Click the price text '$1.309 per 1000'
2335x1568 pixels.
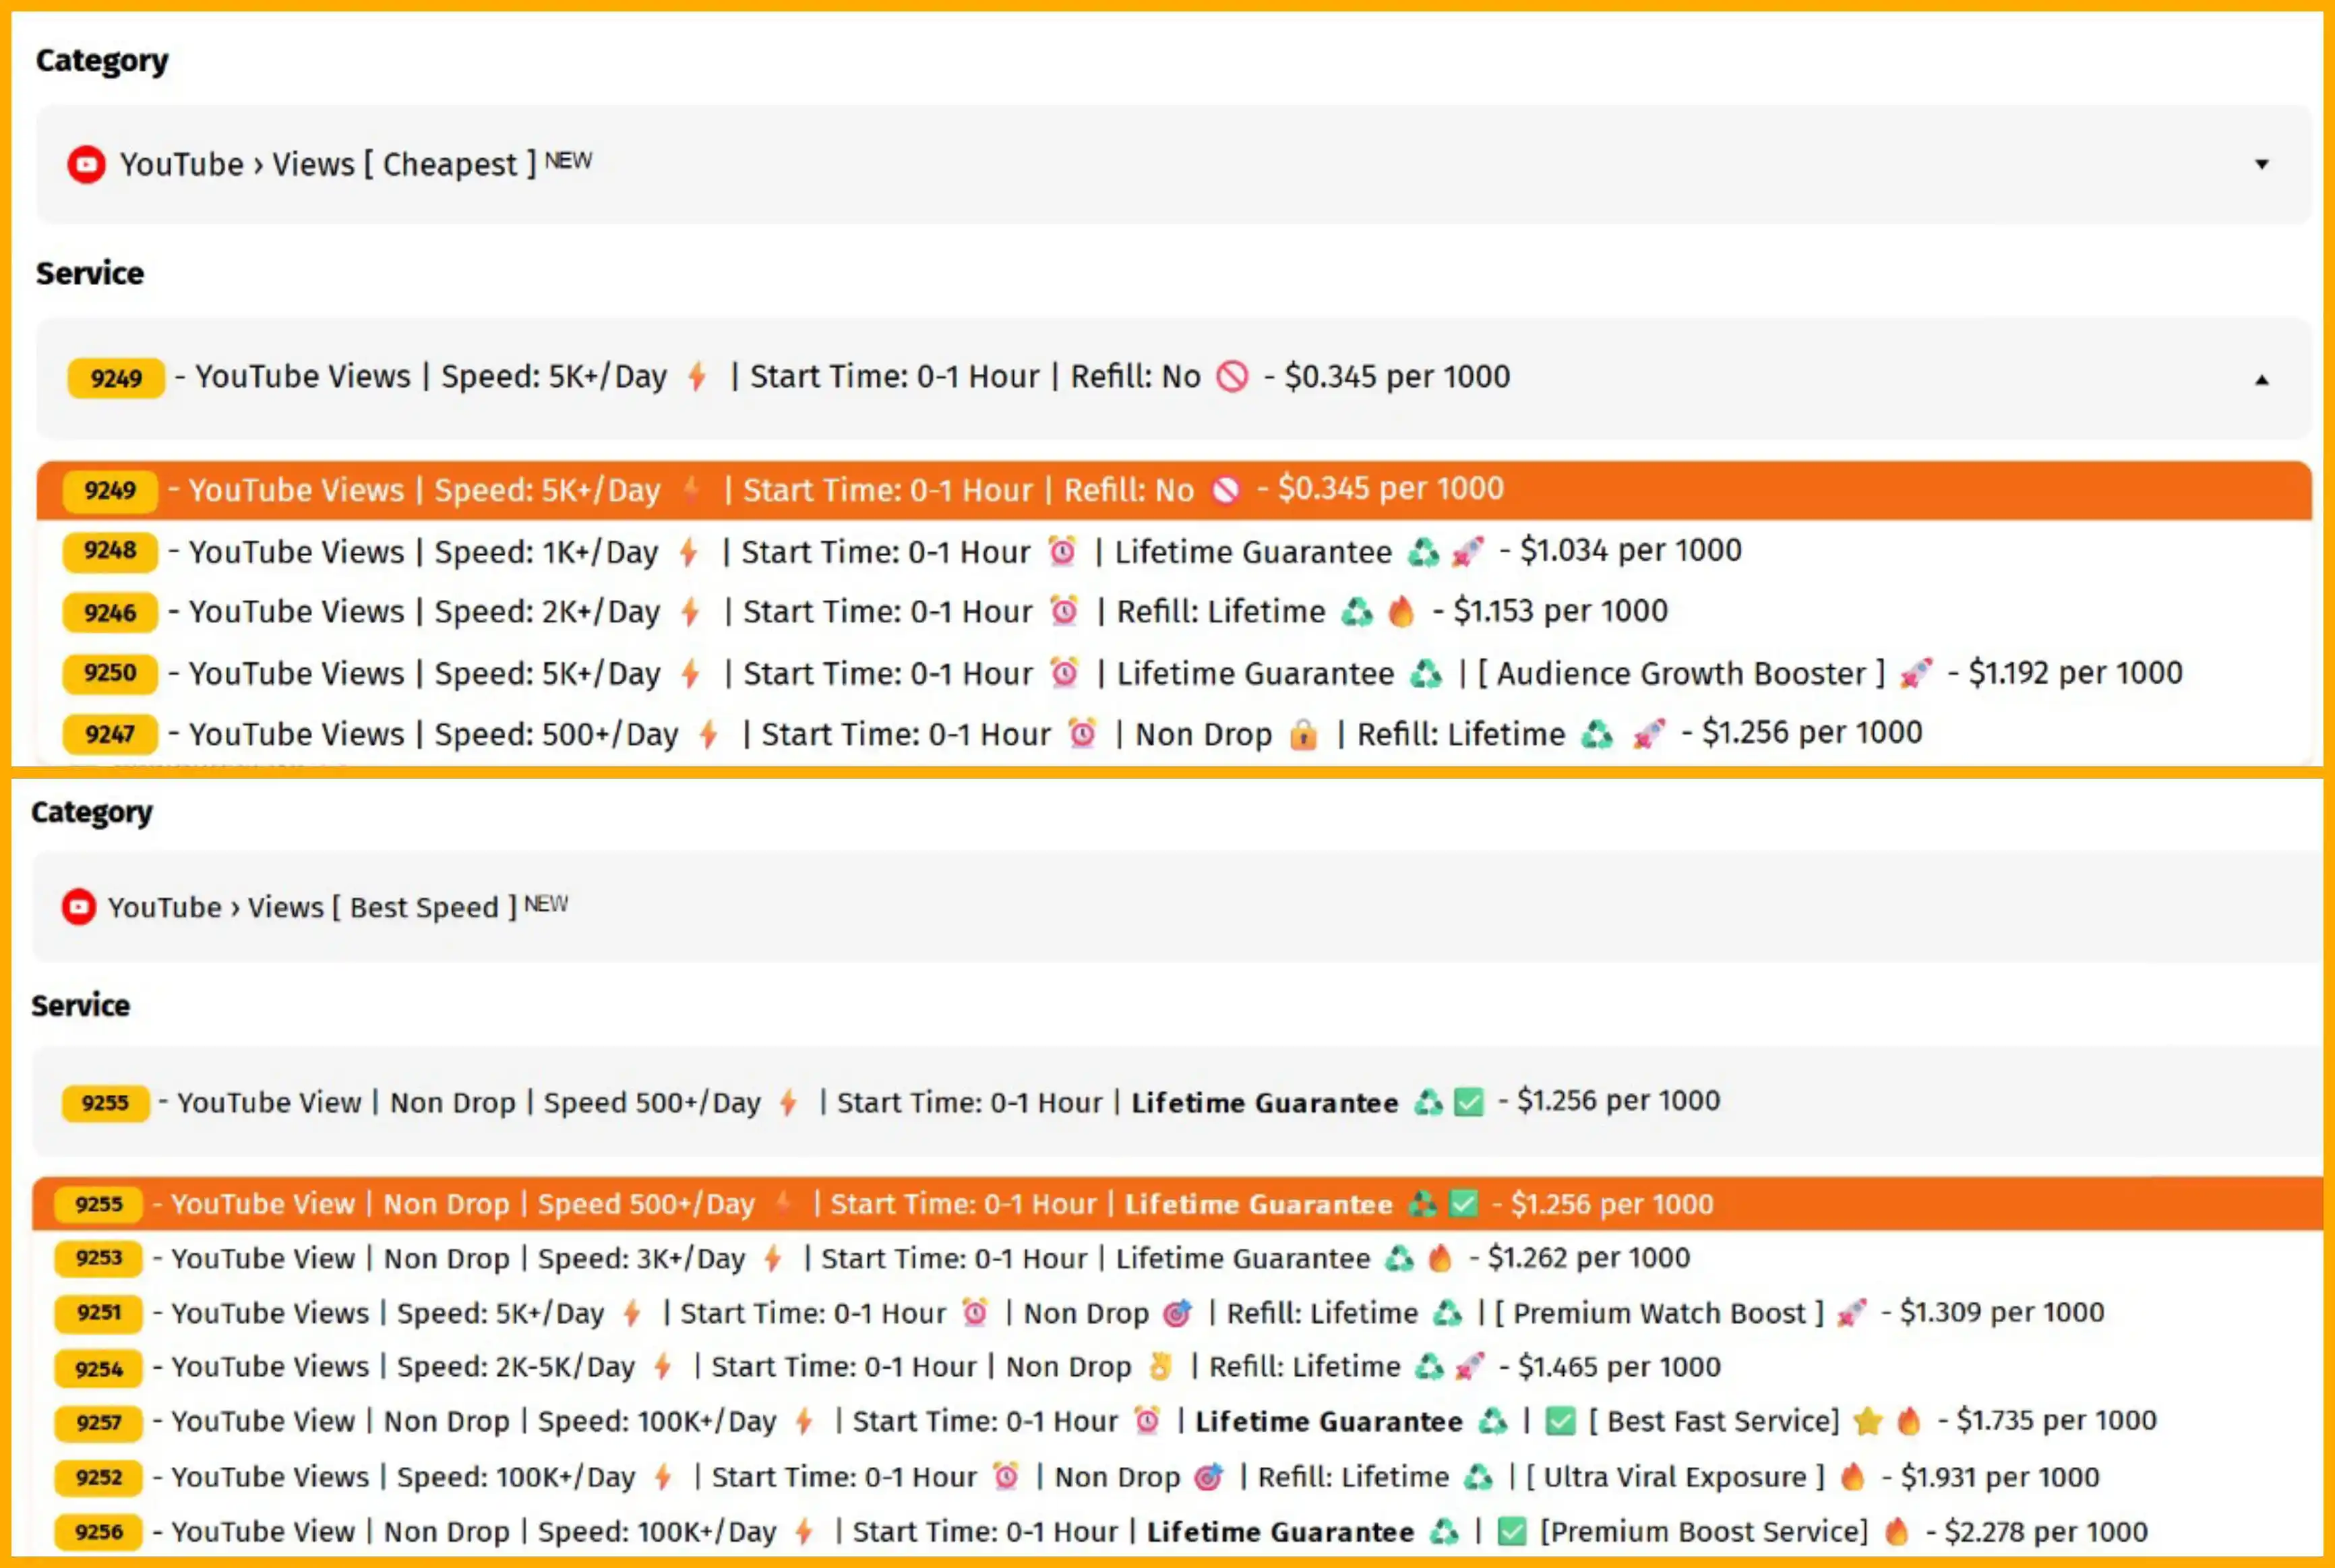pos(2002,1312)
